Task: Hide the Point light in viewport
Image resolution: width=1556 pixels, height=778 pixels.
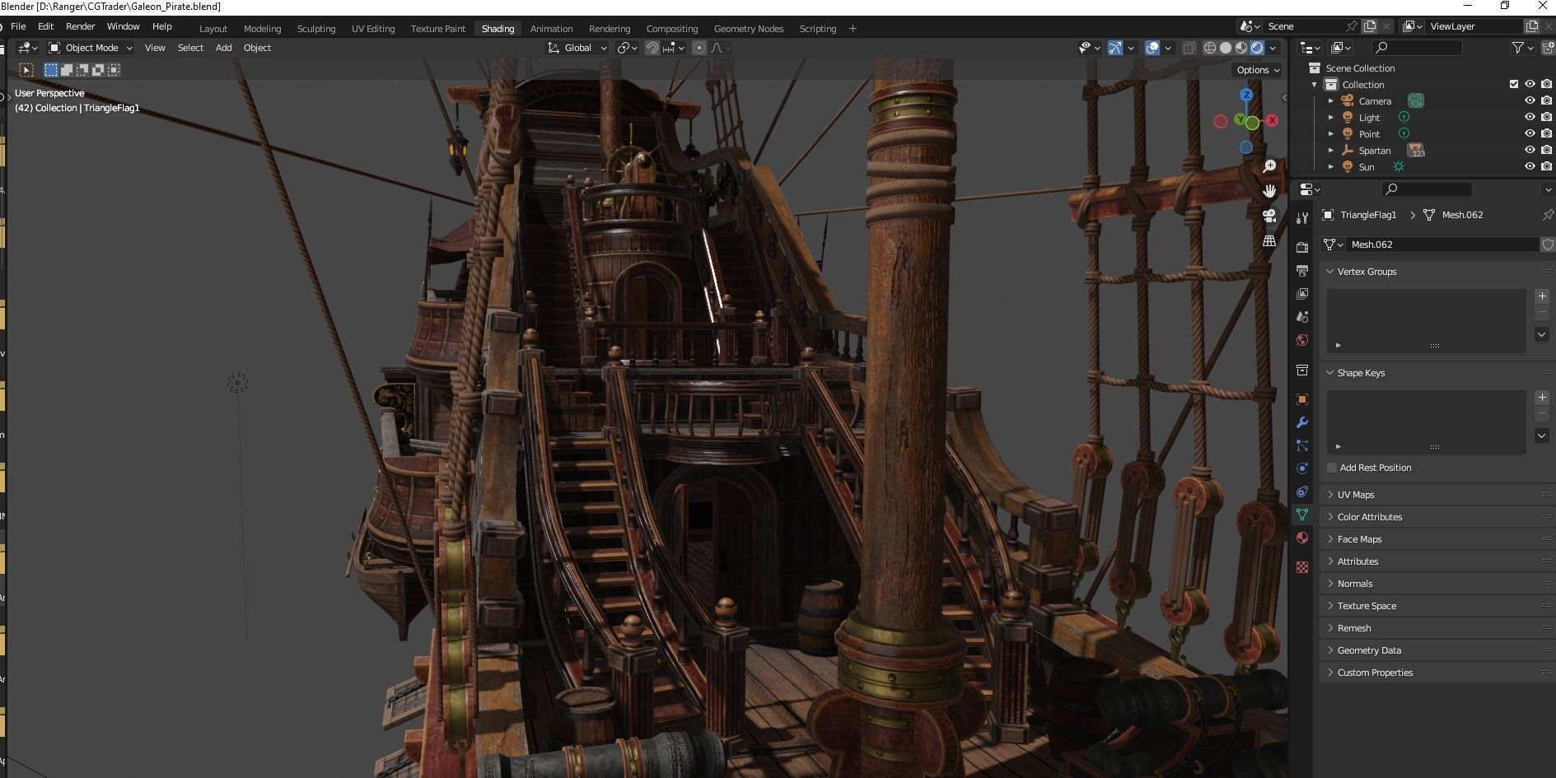Action: coord(1530,133)
